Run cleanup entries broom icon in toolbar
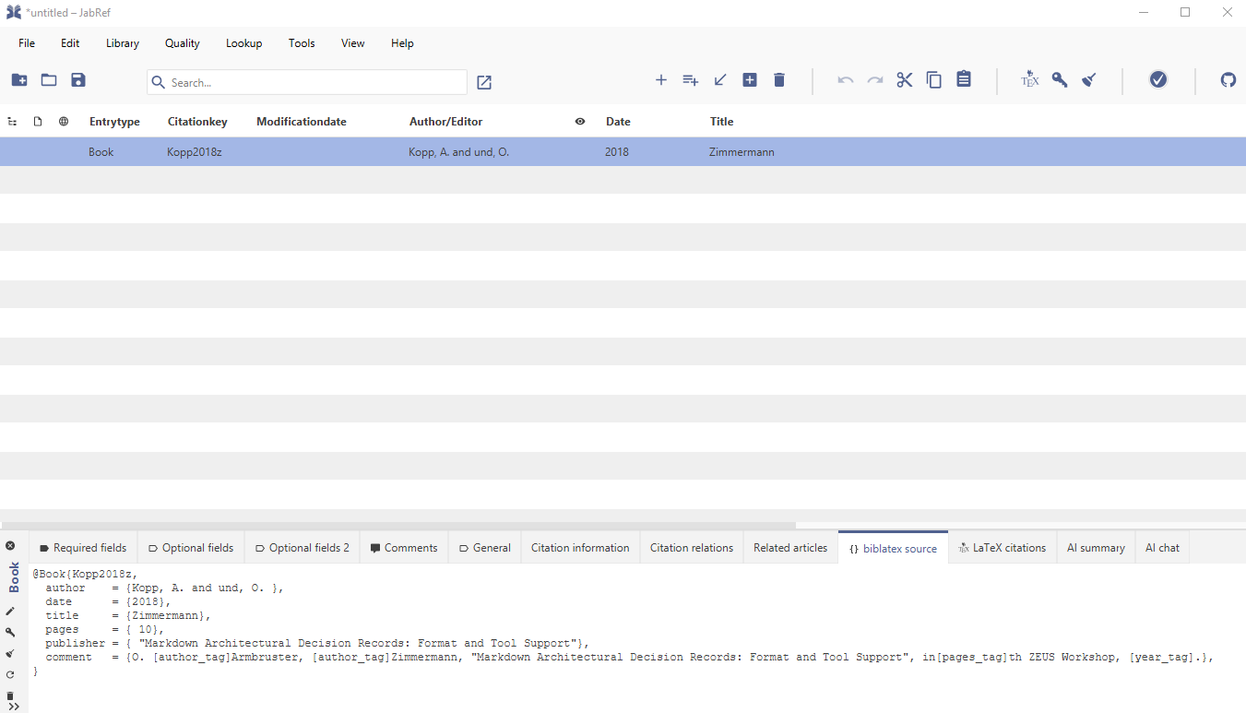The image size is (1246, 713). coord(1089,80)
